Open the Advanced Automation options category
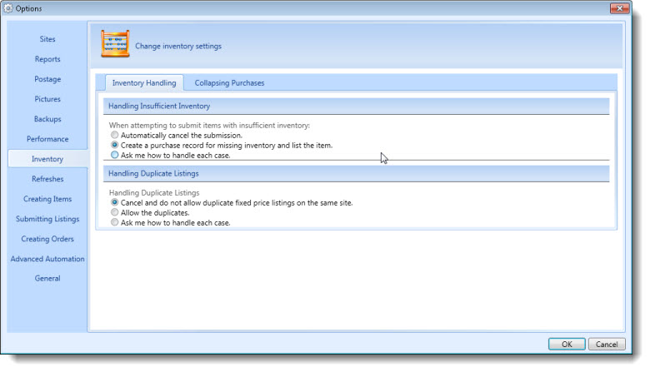Image resolution: width=650 pixels, height=372 pixels. 47,259
